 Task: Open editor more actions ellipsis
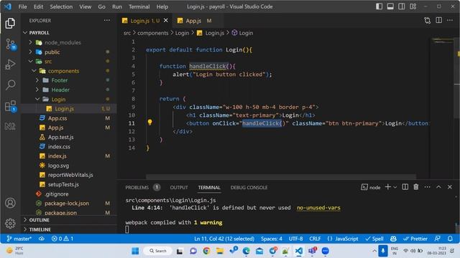(450, 21)
